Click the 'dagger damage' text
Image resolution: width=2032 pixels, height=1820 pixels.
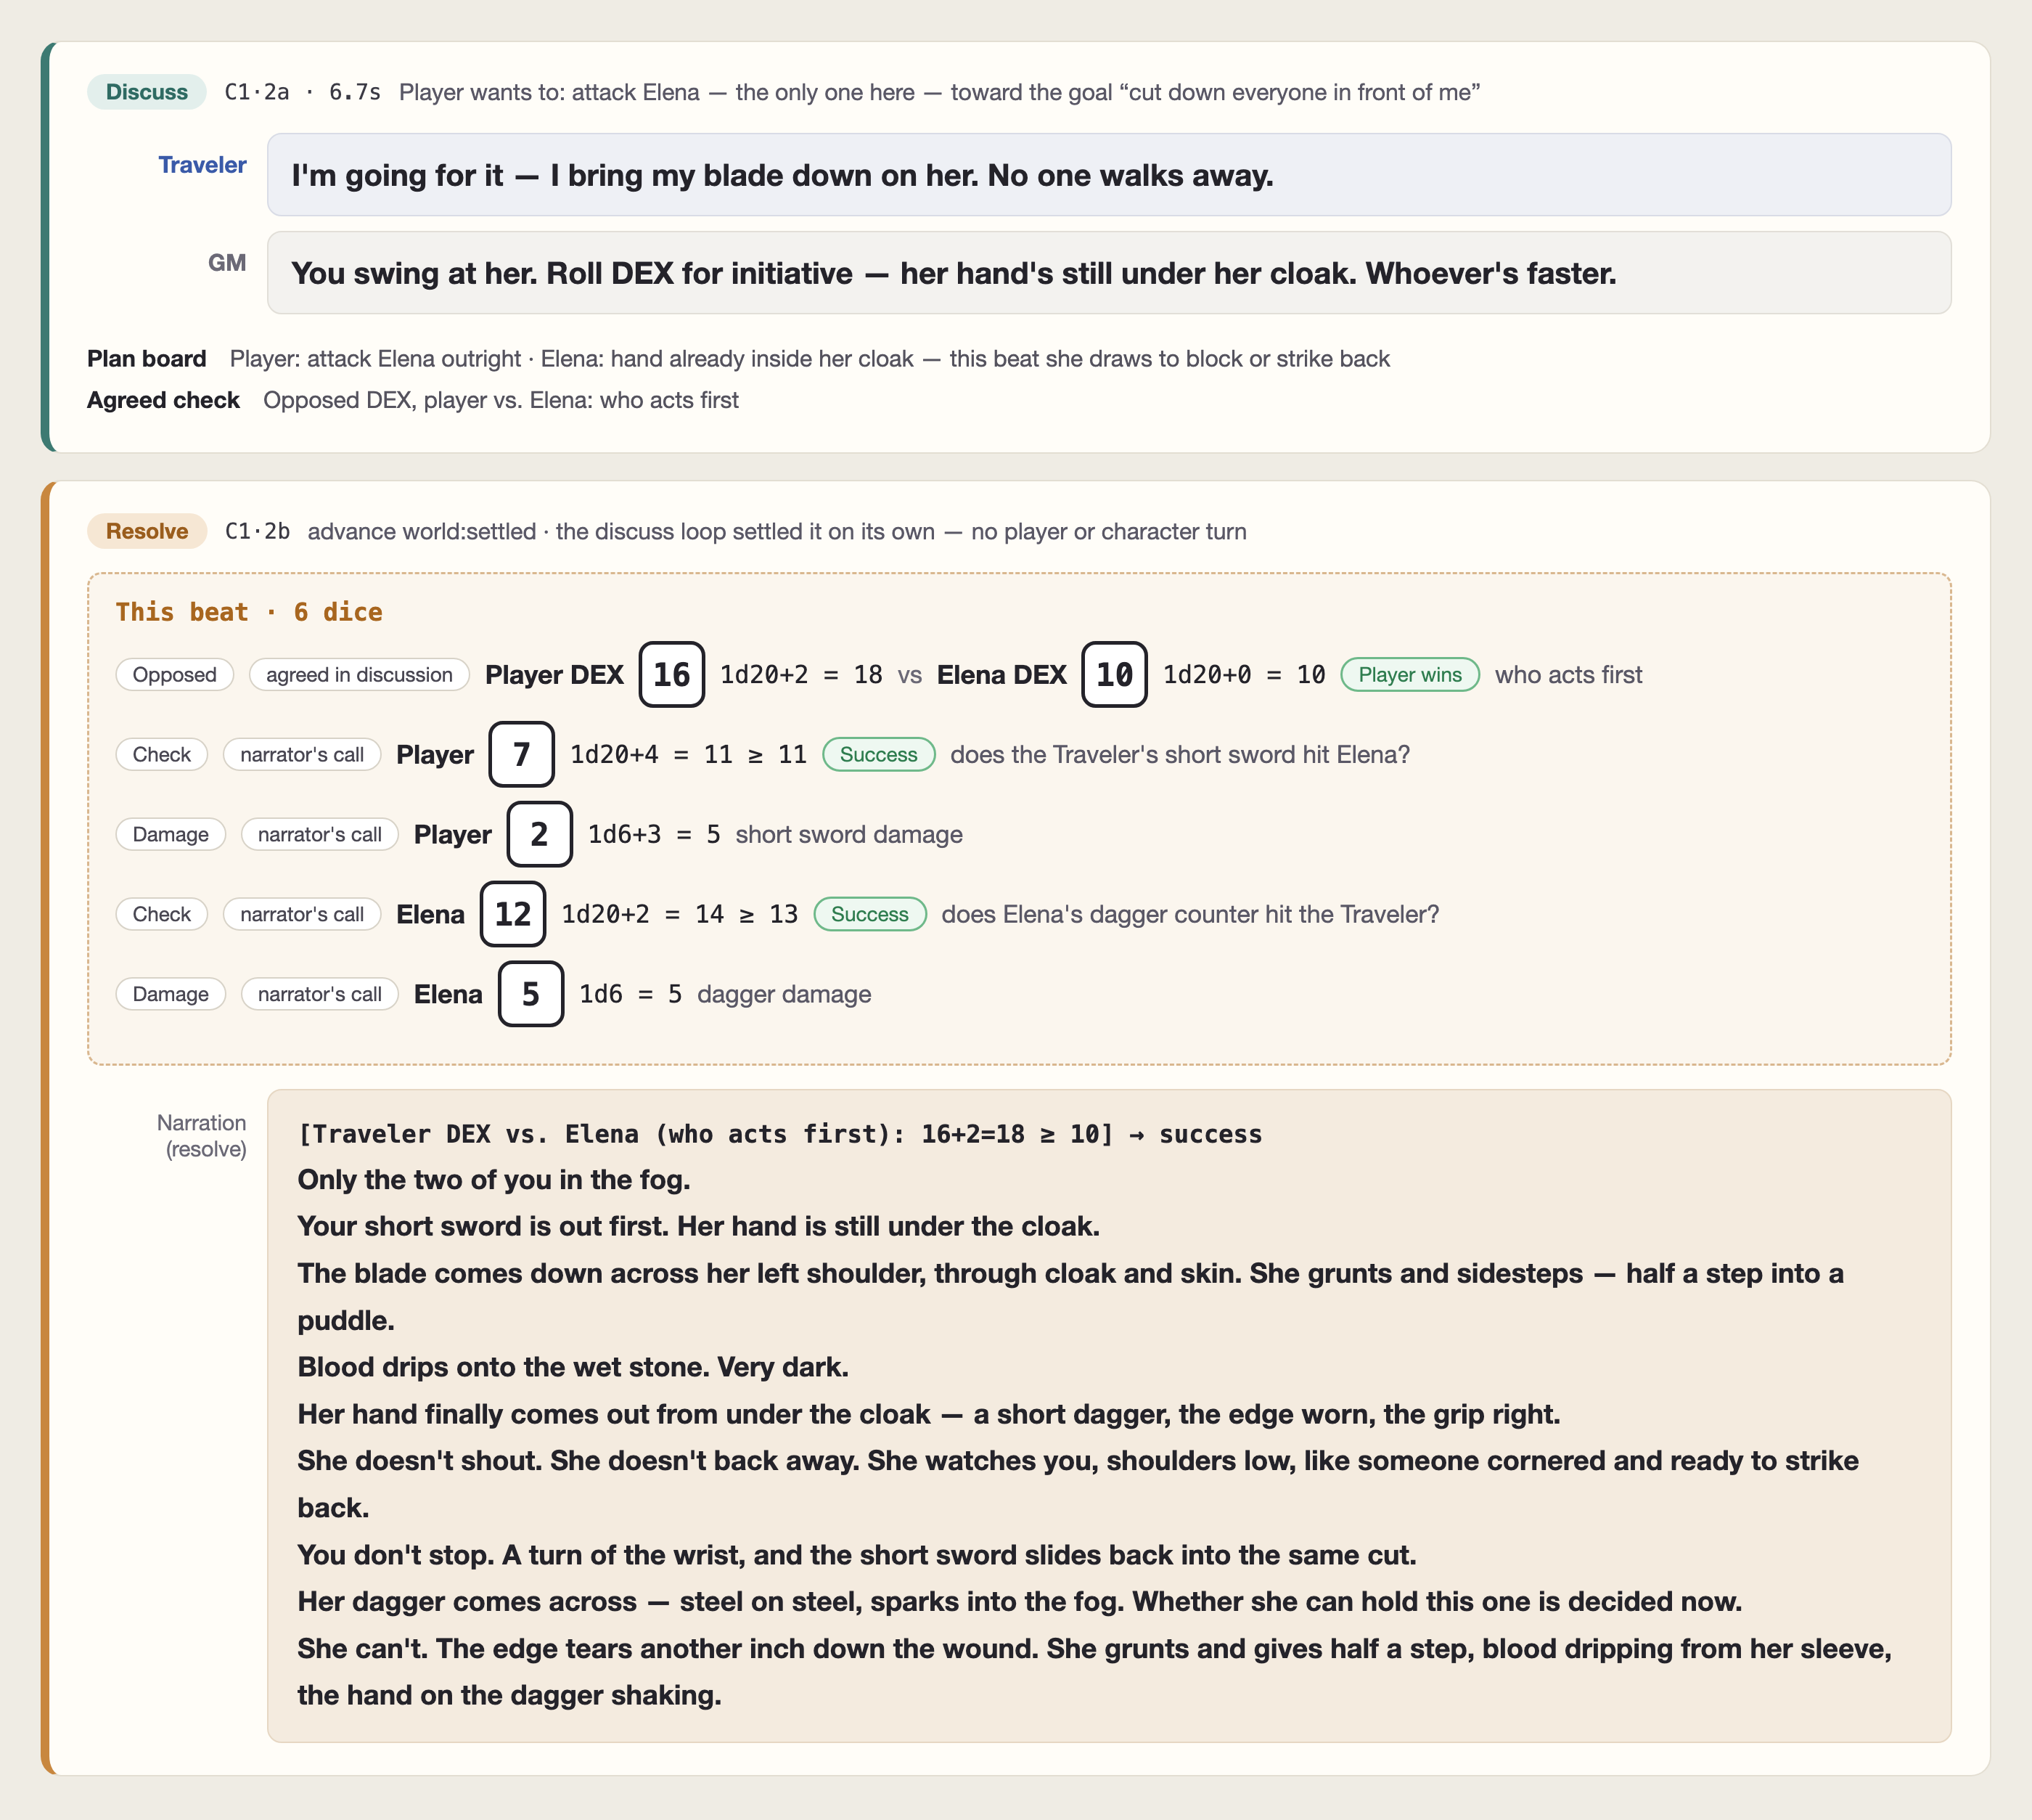pyautogui.click(x=784, y=995)
